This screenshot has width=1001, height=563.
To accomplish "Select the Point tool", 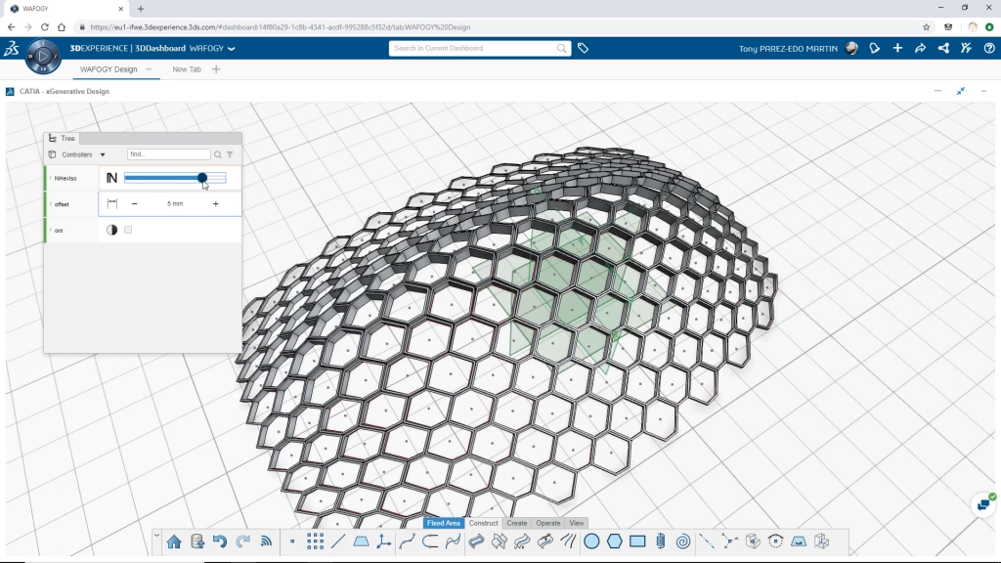I will (292, 541).
